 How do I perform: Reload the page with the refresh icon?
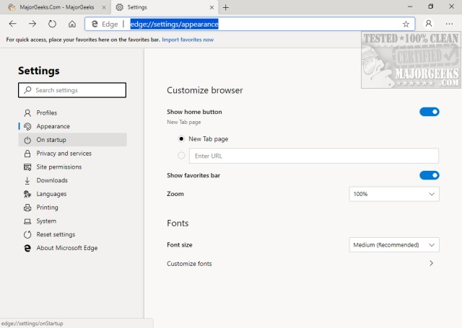click(52, 24)
